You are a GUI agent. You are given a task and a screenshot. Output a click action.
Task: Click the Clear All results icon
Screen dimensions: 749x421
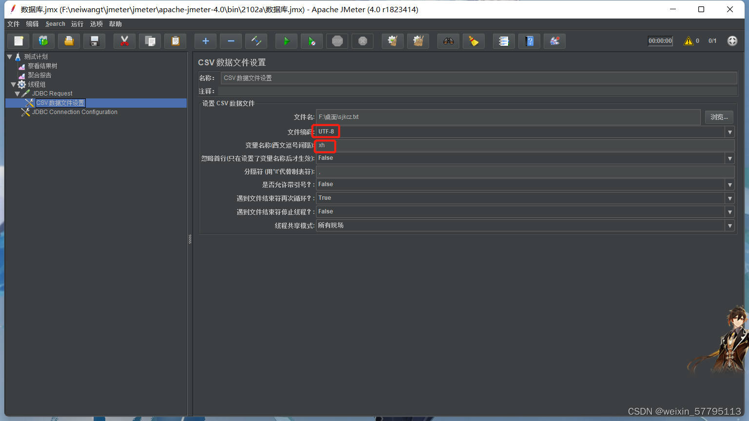click(x=418, y=41)
